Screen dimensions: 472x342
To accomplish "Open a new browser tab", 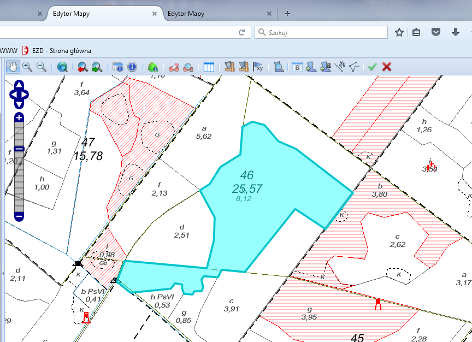I will pyautogui.click(x=287, y=14).
